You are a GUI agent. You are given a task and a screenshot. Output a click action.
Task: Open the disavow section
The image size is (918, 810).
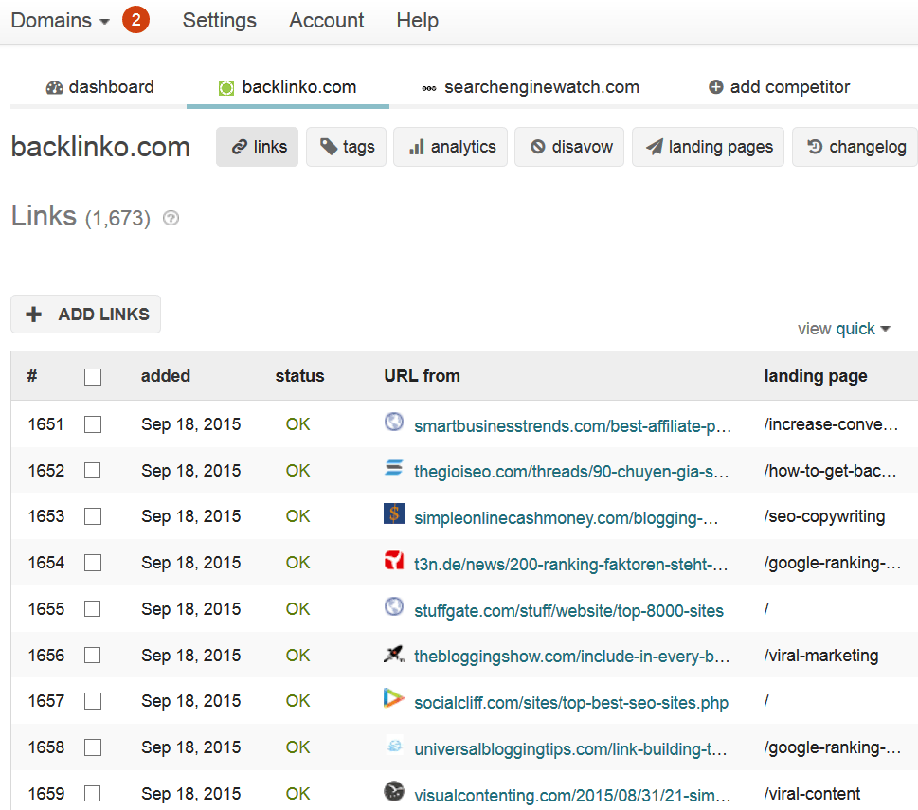click(x=569, y=147)
